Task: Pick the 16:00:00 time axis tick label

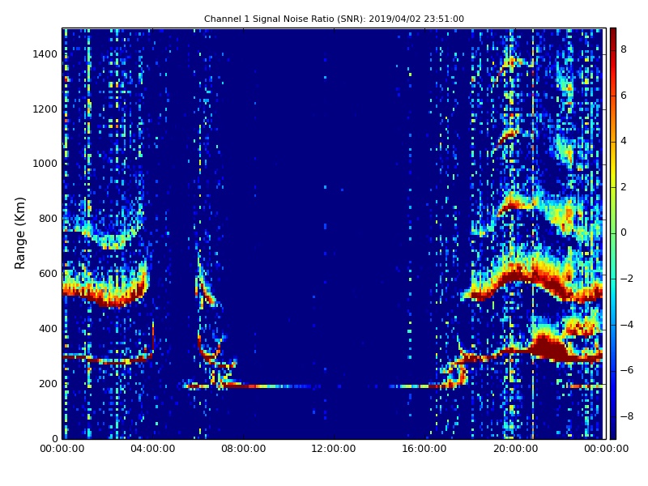Action: 424,449
